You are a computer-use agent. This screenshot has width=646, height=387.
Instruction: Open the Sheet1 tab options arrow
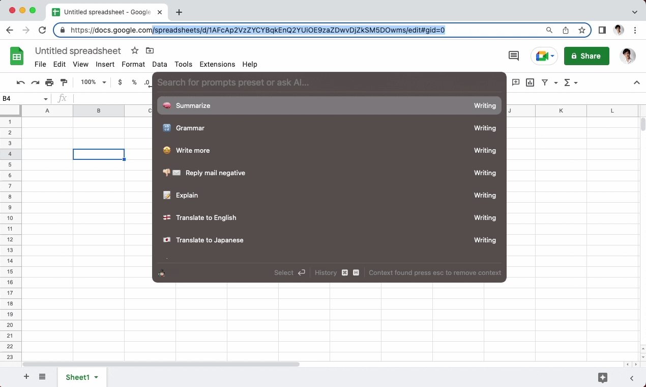(x=96, y=377)
